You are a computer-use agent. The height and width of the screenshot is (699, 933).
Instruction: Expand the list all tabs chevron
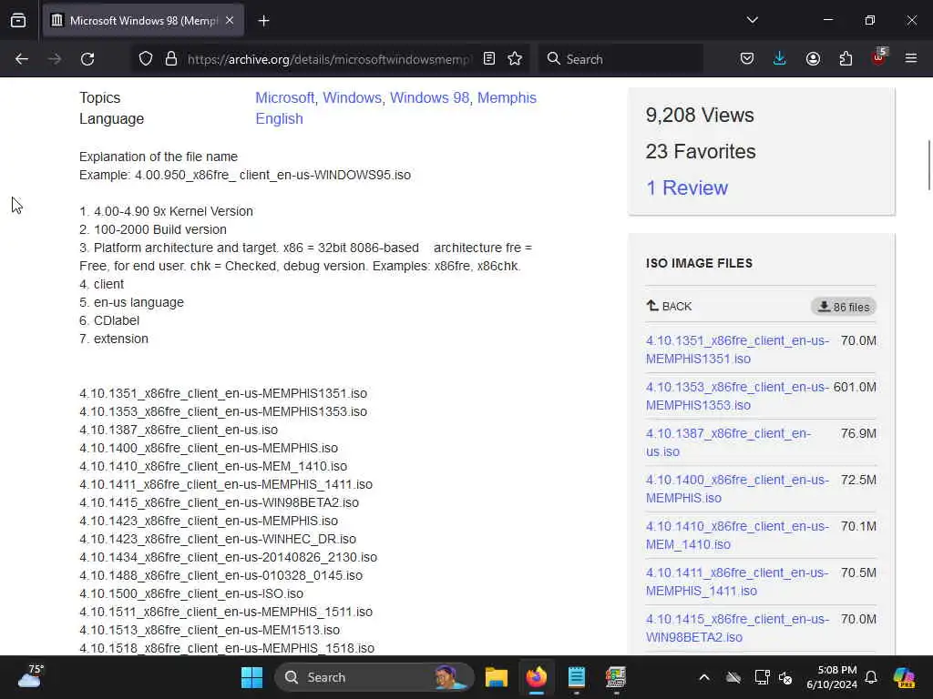[x=752, y=20]
